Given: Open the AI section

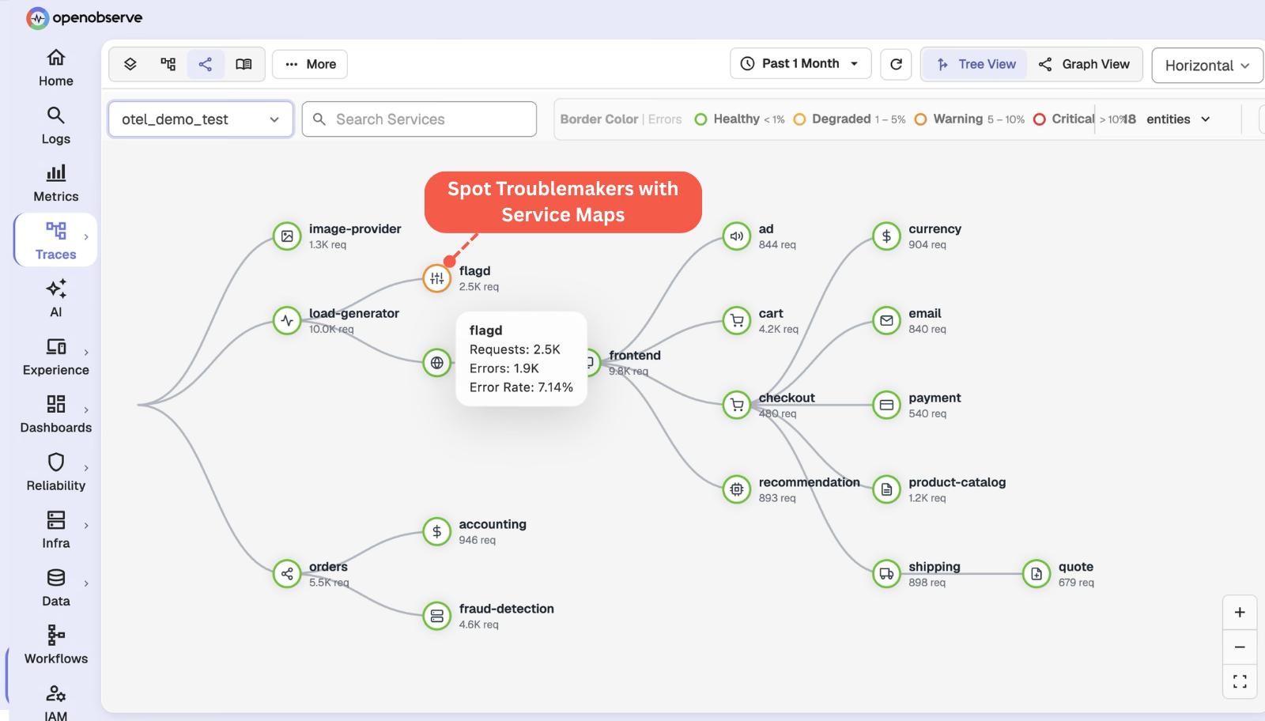Looking at the screenshot, I should [55, 299].
